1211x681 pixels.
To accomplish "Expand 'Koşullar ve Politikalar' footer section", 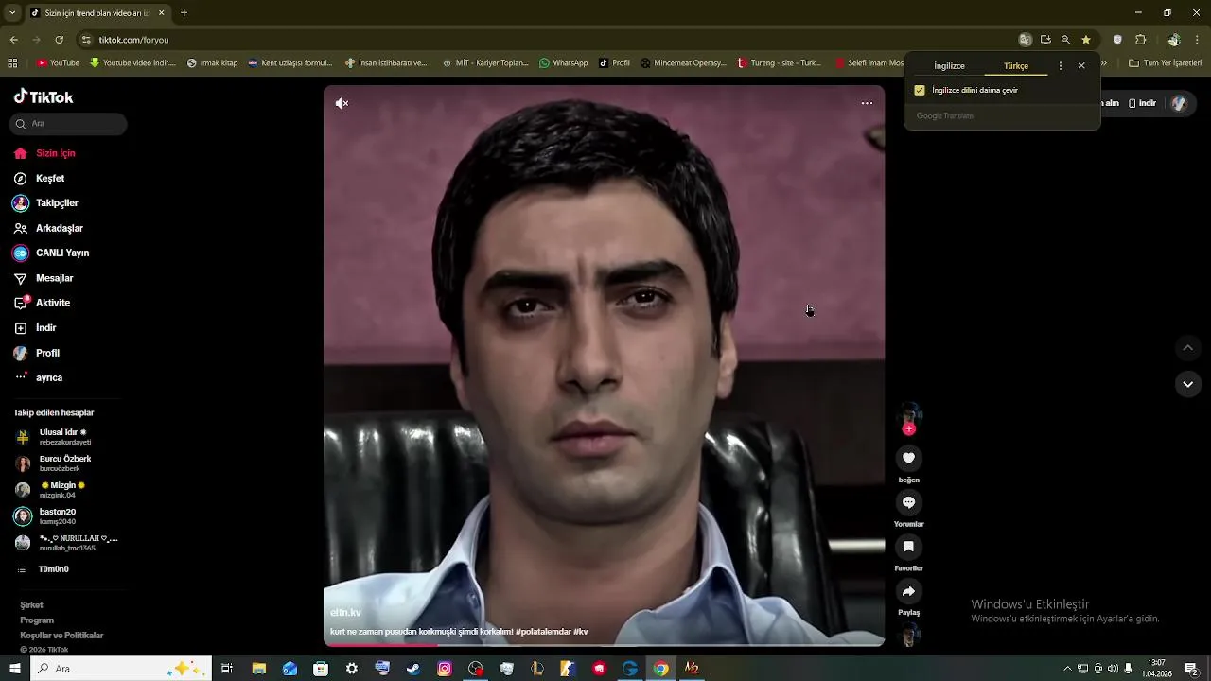I will [x=61, y=636].
